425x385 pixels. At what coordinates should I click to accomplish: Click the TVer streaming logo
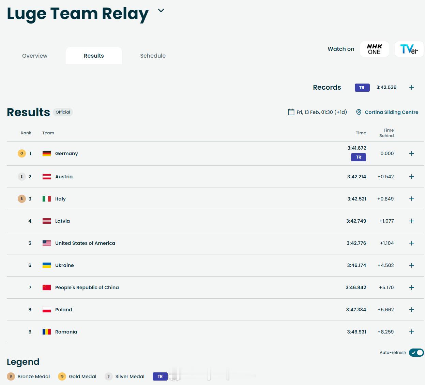click(409, 49)
